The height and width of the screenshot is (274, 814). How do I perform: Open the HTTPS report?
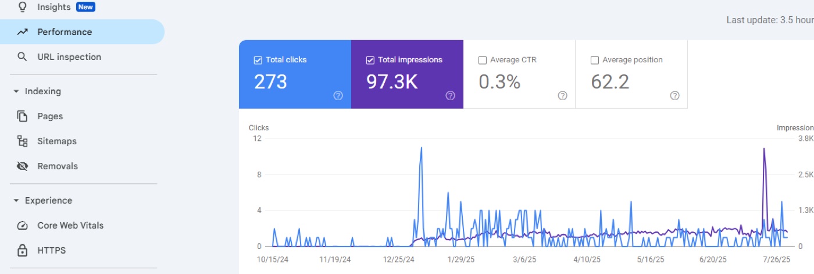[82, 251]
